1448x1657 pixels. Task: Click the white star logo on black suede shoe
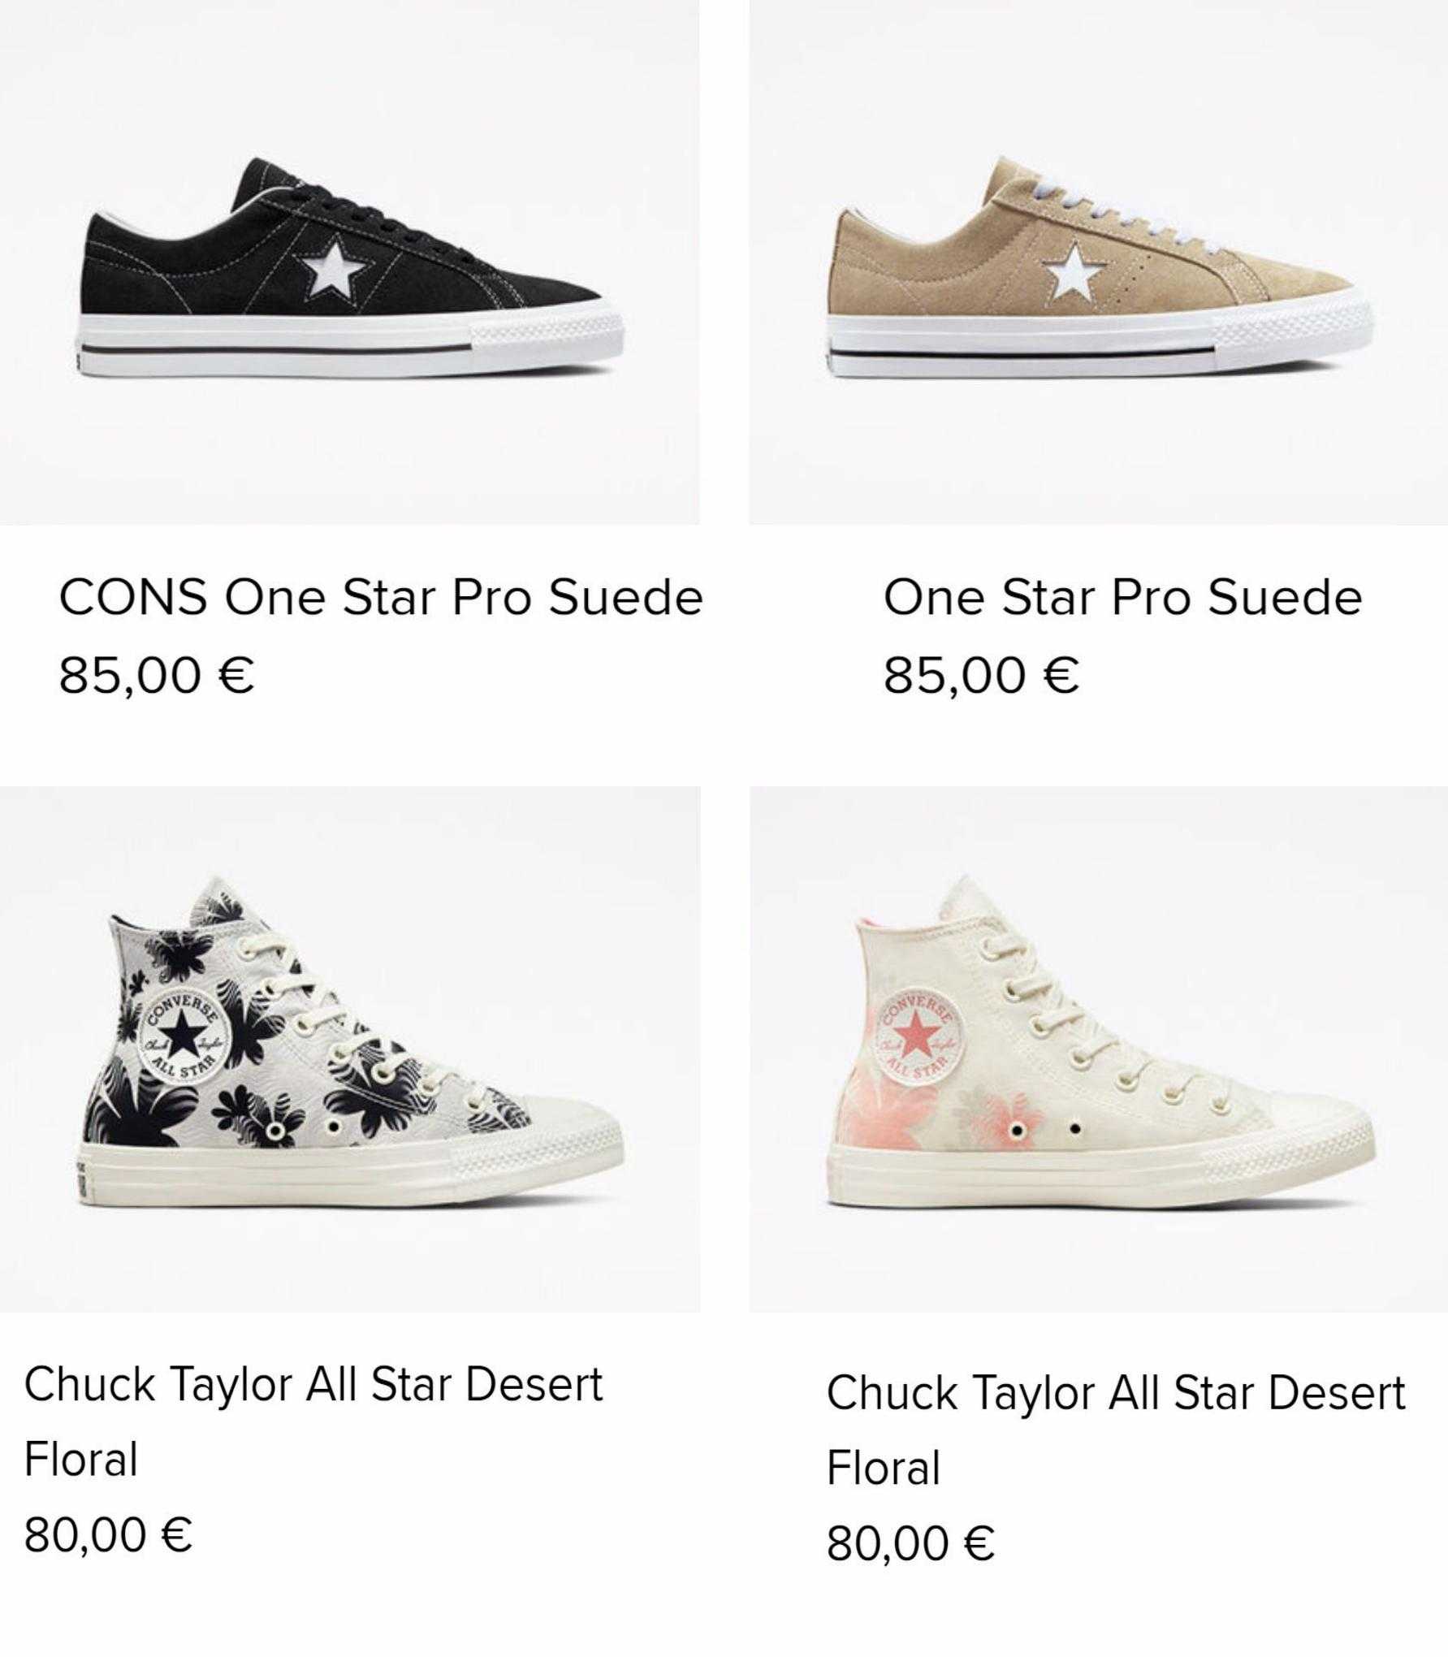click(x=335, y=267)
